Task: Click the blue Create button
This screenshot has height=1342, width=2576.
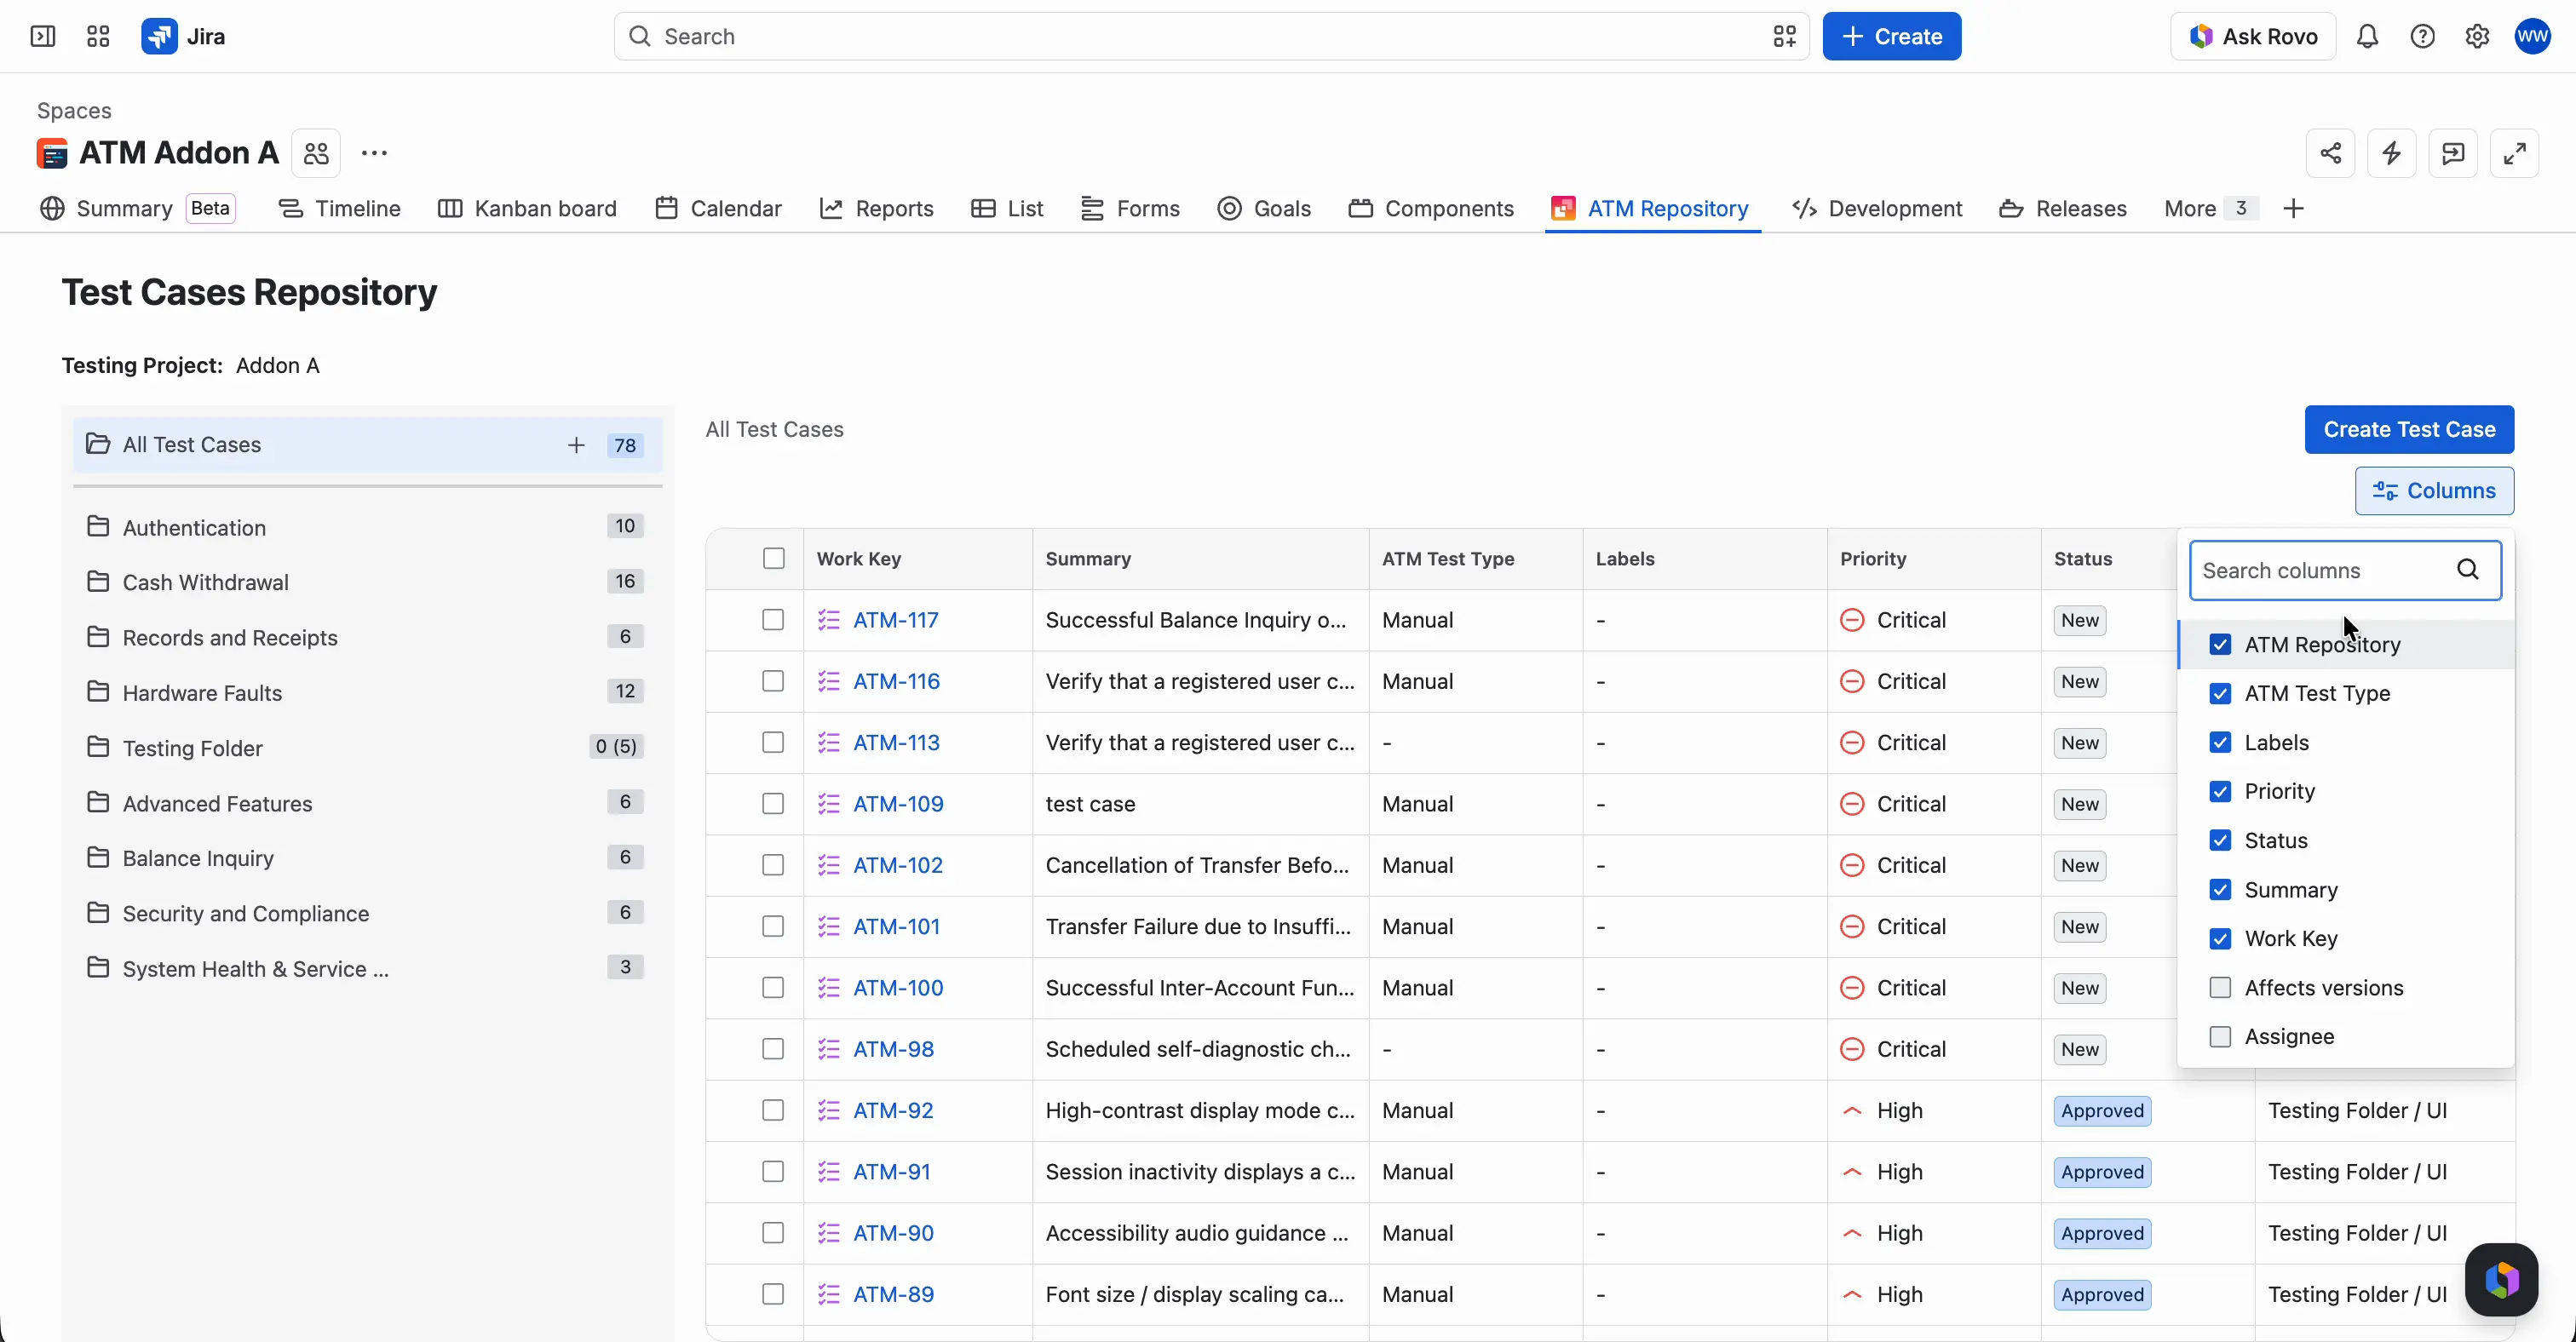Action: coord(1891,37)
